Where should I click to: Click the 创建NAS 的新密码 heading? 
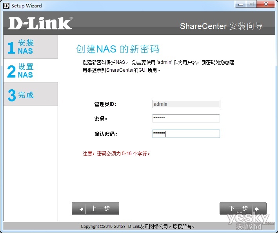point(118,49)
